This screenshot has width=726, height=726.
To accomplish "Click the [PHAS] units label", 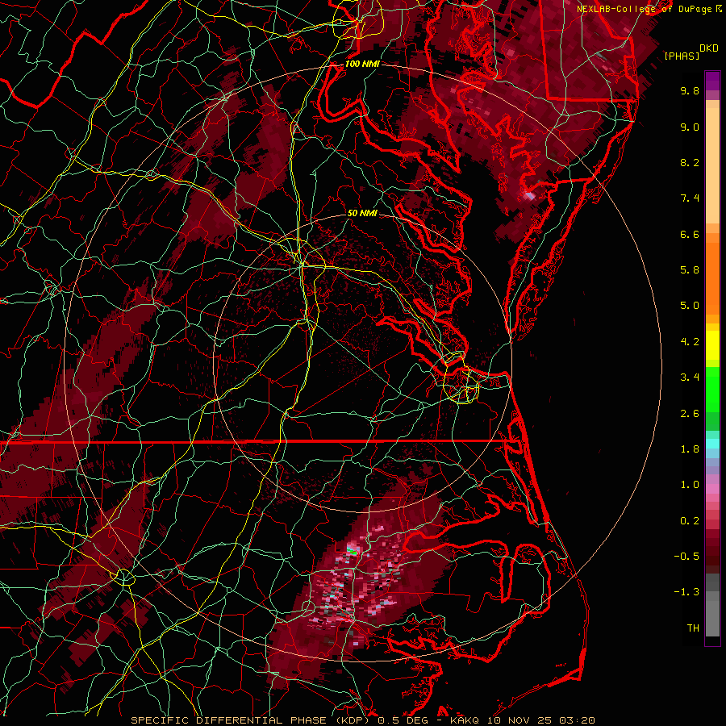I will (682, 56).
